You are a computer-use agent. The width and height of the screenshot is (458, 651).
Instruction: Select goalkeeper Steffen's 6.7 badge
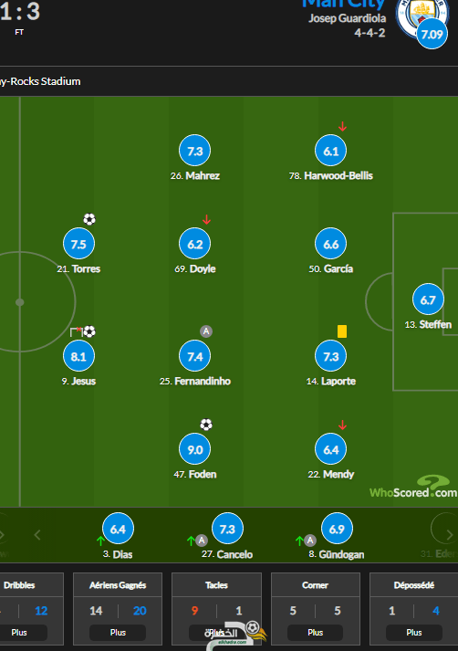coord(428,299)
